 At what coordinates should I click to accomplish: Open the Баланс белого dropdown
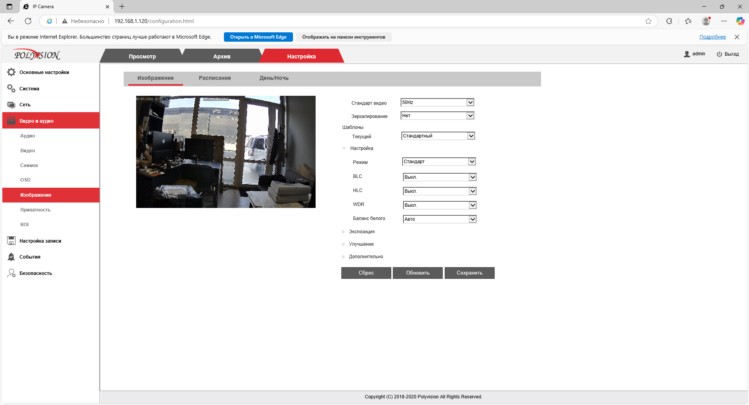(x=440, y=219)
